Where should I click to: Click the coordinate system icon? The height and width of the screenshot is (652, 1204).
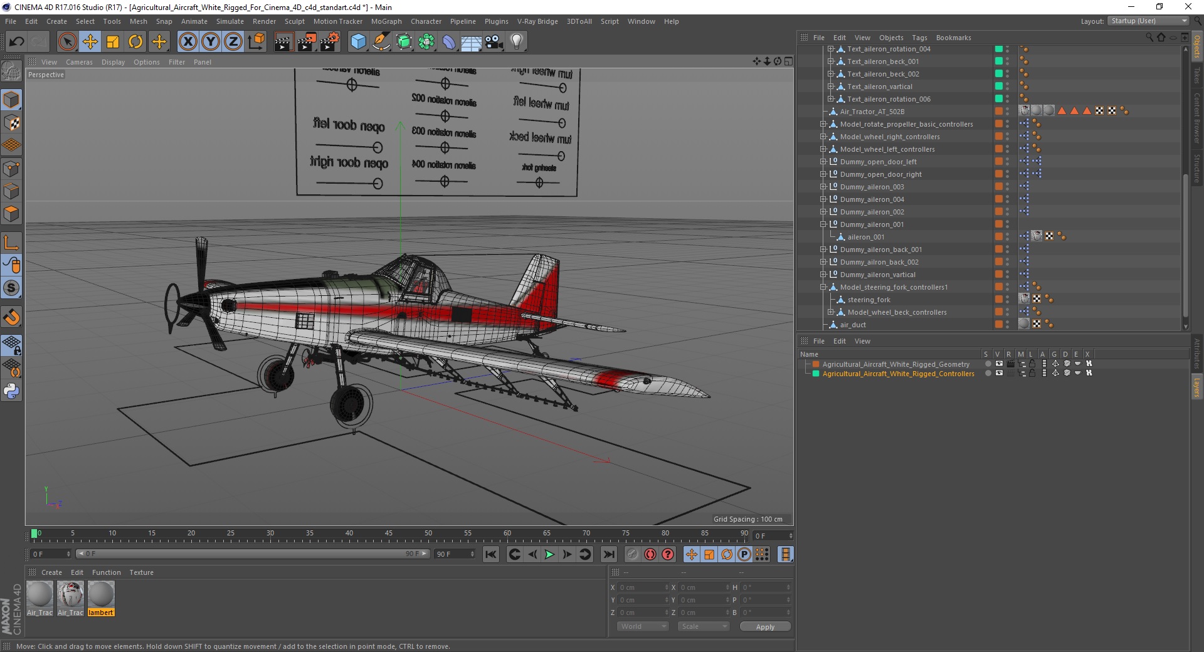point(256,42)
